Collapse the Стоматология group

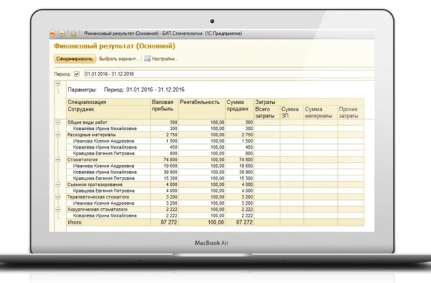coord(58,159)
